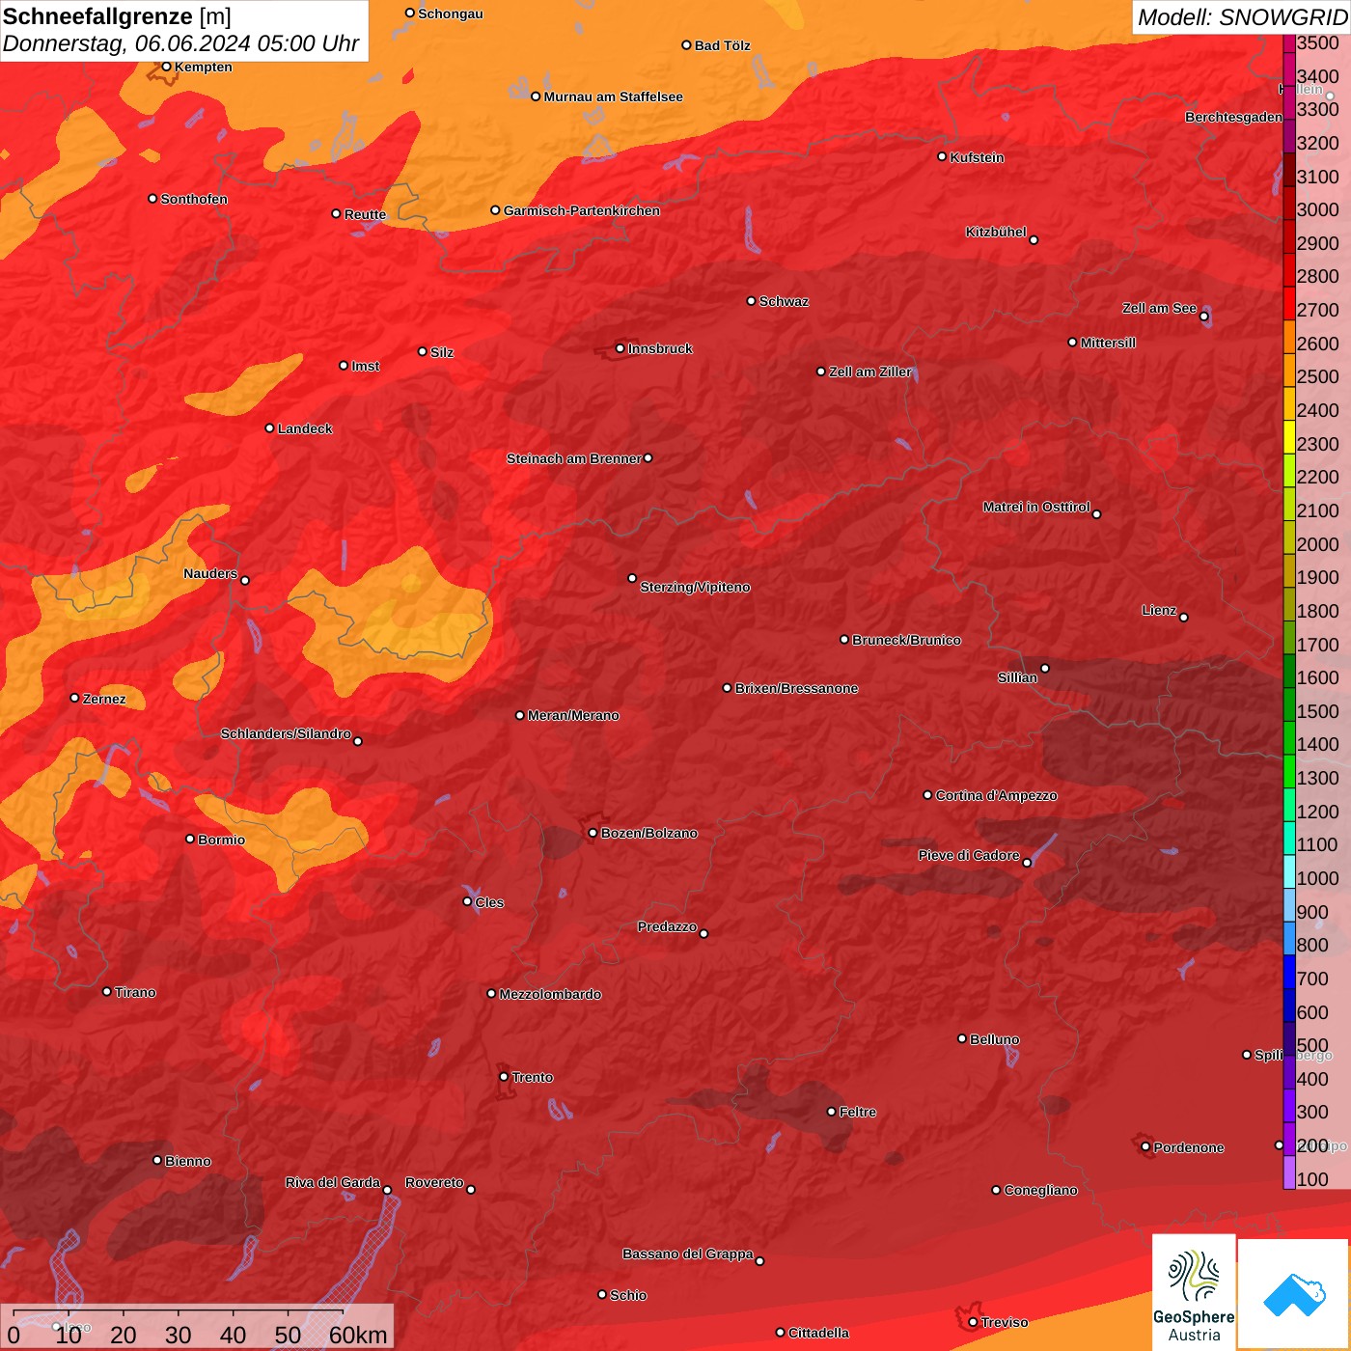Screen dimensions: 1351x1351
Task: Click the 1500 m green legend swatch
Action: (1289, 703)
